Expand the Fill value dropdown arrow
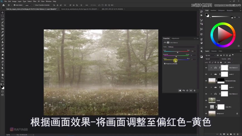Viewport: 242px width, 136px height. [232, 62]
